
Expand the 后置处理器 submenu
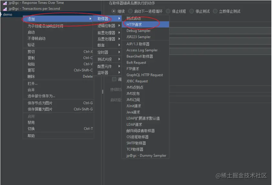107,39
